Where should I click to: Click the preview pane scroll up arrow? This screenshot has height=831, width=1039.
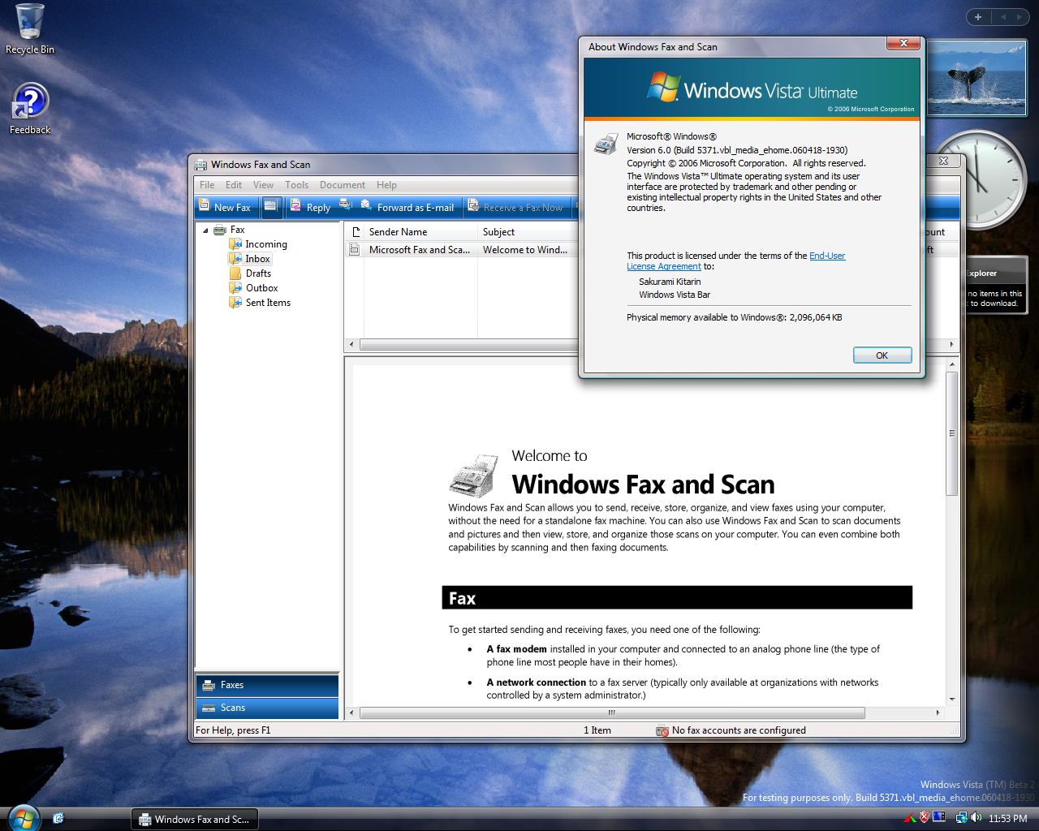(x=952, y=364)
